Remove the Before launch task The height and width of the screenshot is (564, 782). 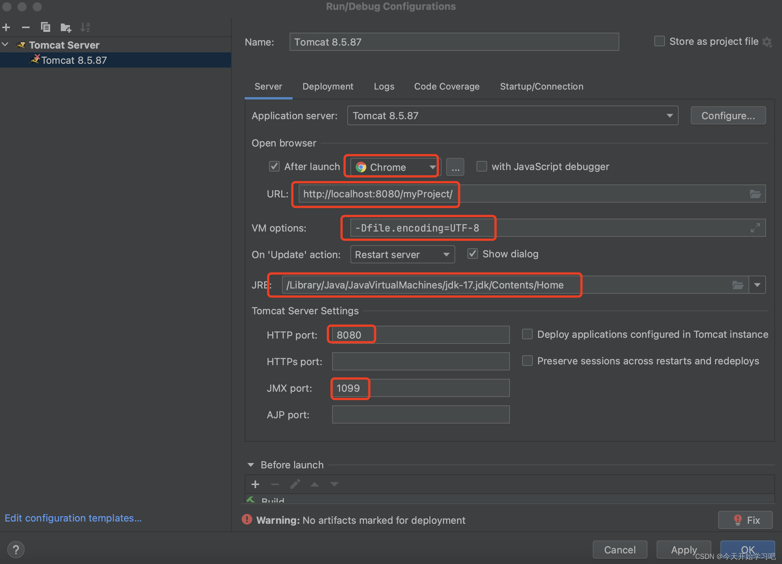pos(275,484)
